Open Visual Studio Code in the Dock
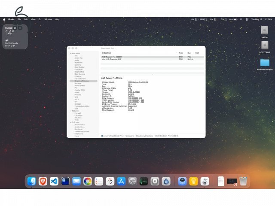The image size is (275, 206). pyautogui.click(x=54, y=181)
